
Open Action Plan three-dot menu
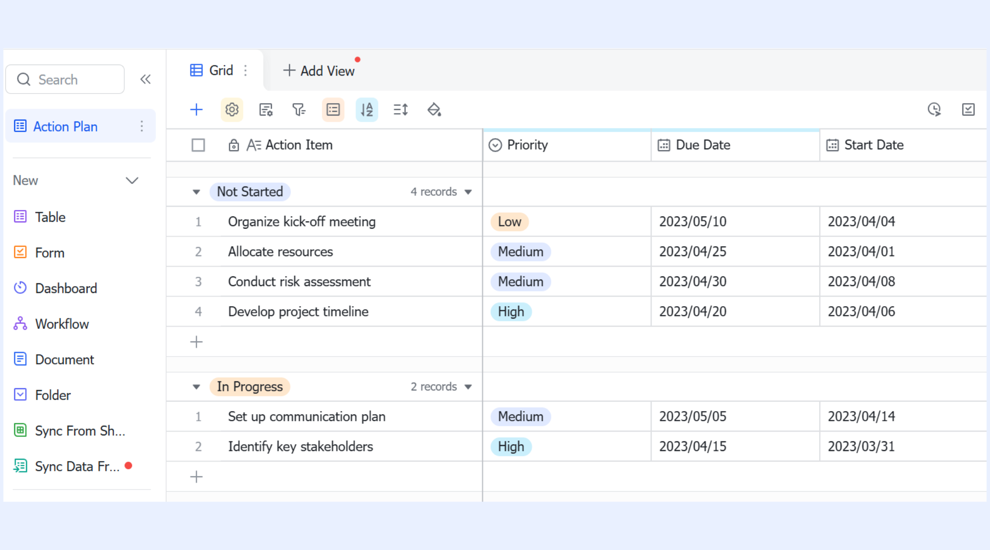coord(142,126)
